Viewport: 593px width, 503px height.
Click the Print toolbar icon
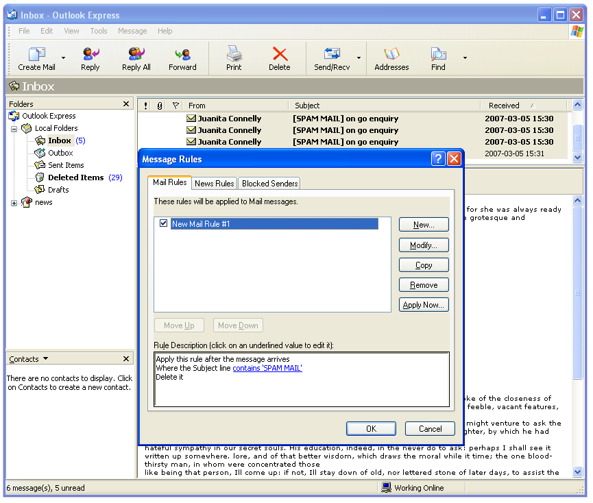point(234,55)
